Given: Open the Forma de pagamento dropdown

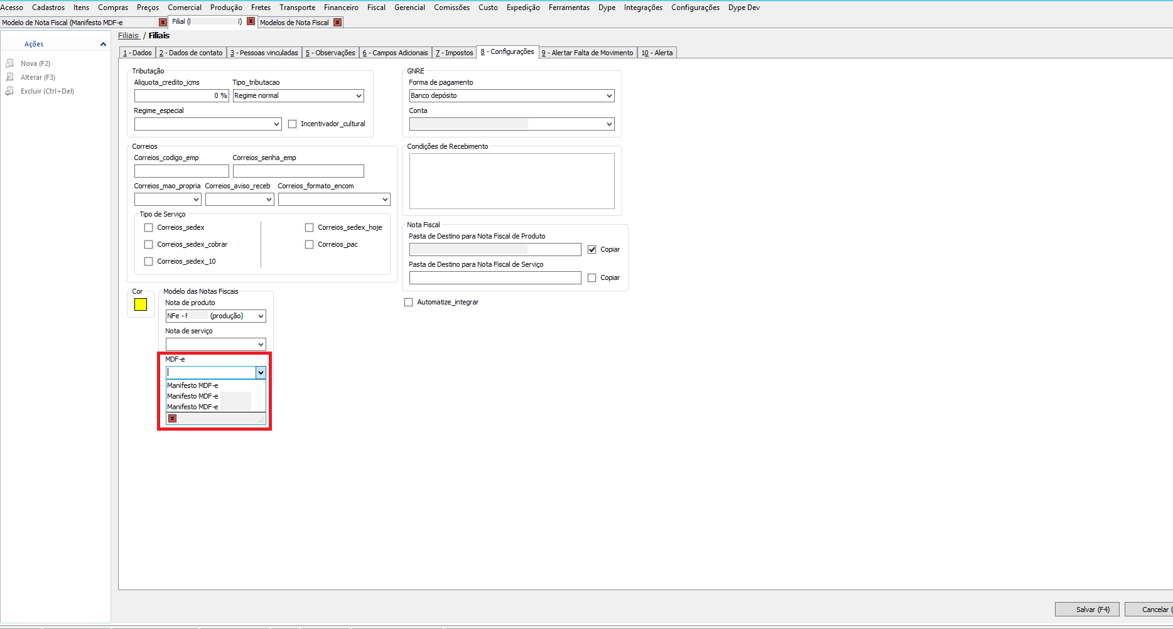Looking at the screenshot, I should pyautogui.click(x=609, y=96).
